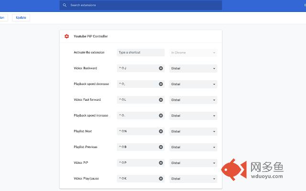Clear the Video: PiP shortcut
Image resolution: width=306 pixels, height=191 pixels.
pos(161,163)
